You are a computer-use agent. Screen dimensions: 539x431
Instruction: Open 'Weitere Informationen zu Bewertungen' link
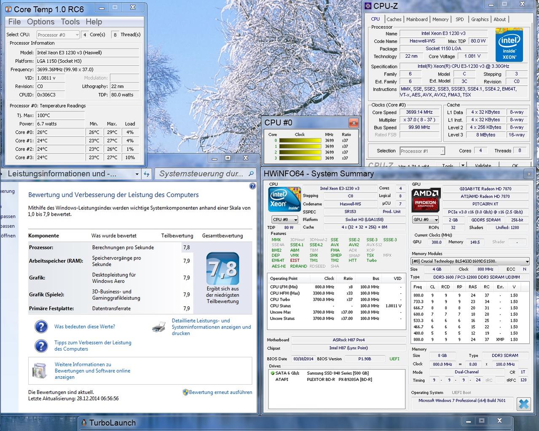point(92,371)
